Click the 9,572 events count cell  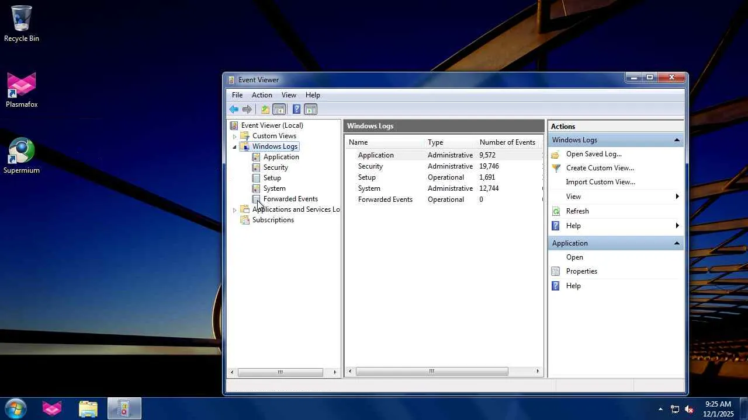click(487, 155)
